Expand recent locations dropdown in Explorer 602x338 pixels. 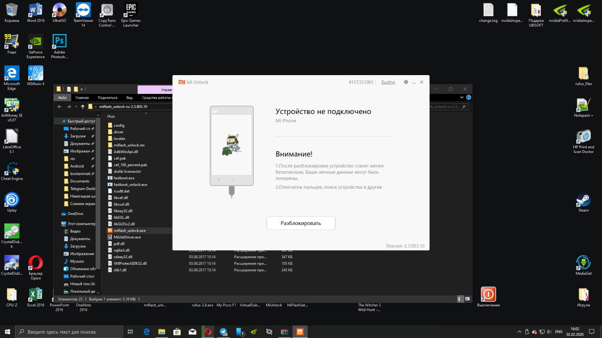click(76, 107)
